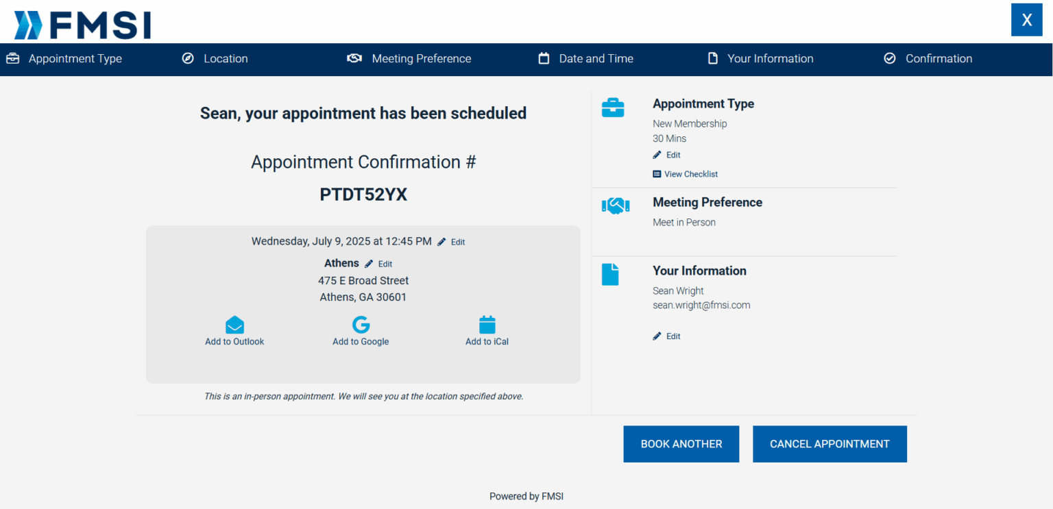Edit the Athens location
Image resolution: width=1053 pixels, height=509 pixels.
point(379,264)
